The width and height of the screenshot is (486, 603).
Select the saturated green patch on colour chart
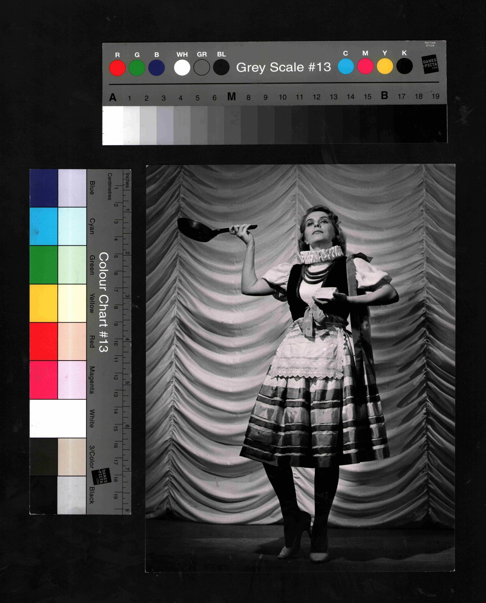[x=43, y=265]
